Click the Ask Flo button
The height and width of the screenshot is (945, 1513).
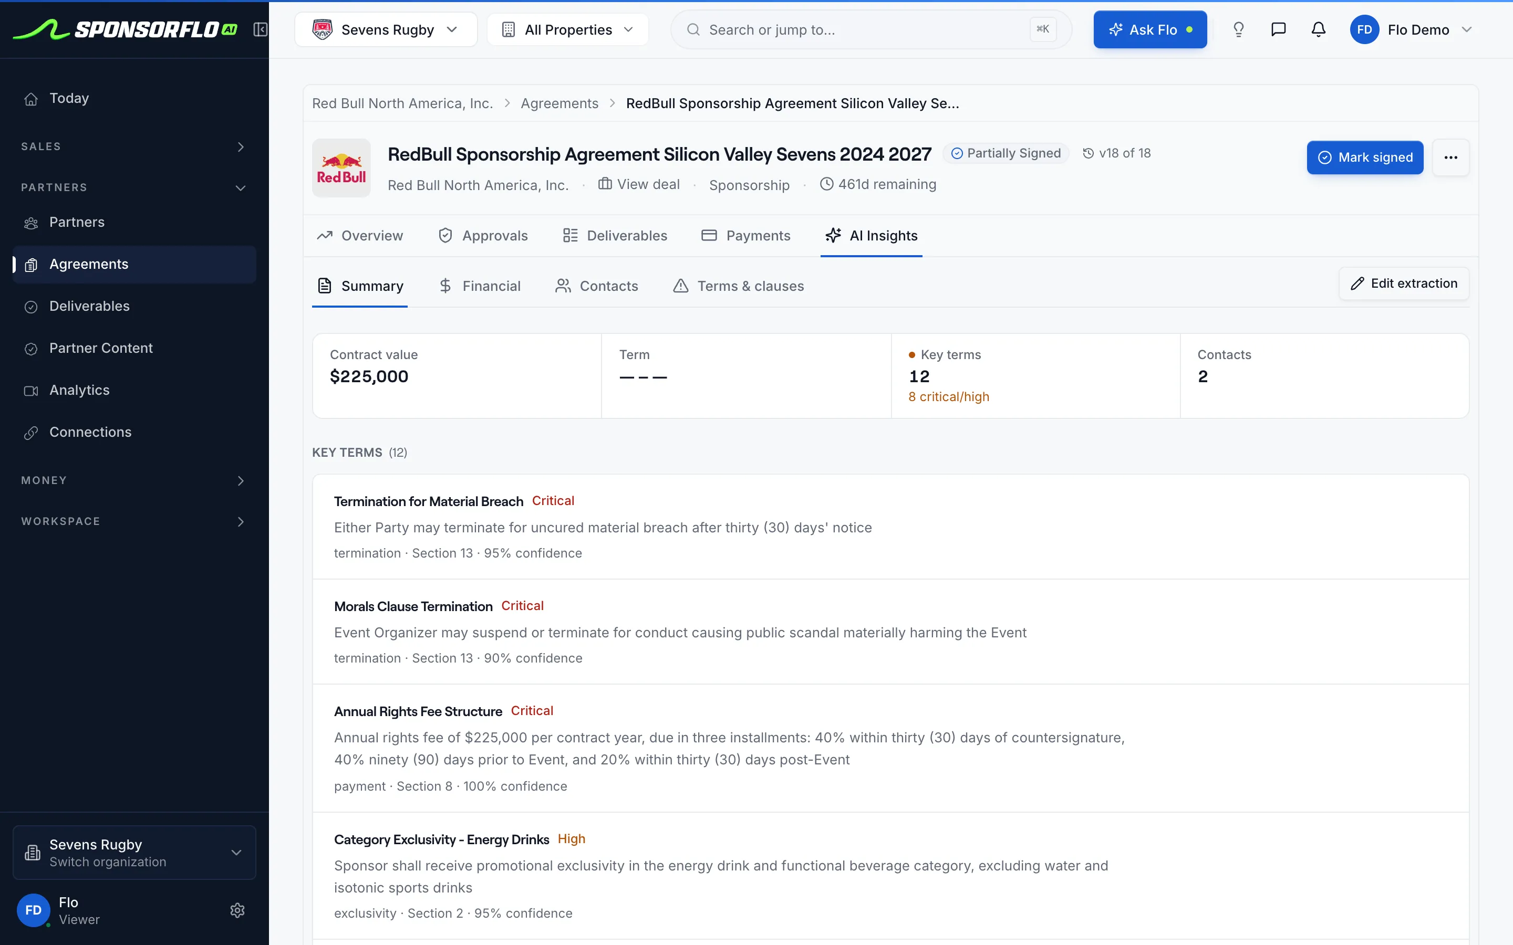pyautogui.click(x=1150, y=29)
